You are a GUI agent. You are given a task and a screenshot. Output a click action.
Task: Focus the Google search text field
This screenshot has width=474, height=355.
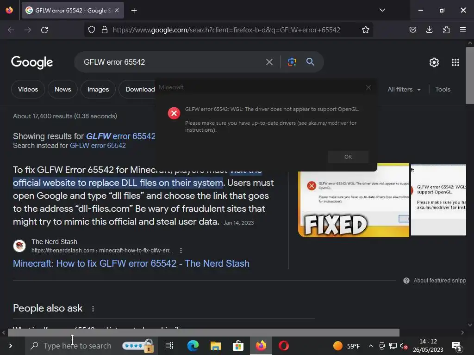172,62
